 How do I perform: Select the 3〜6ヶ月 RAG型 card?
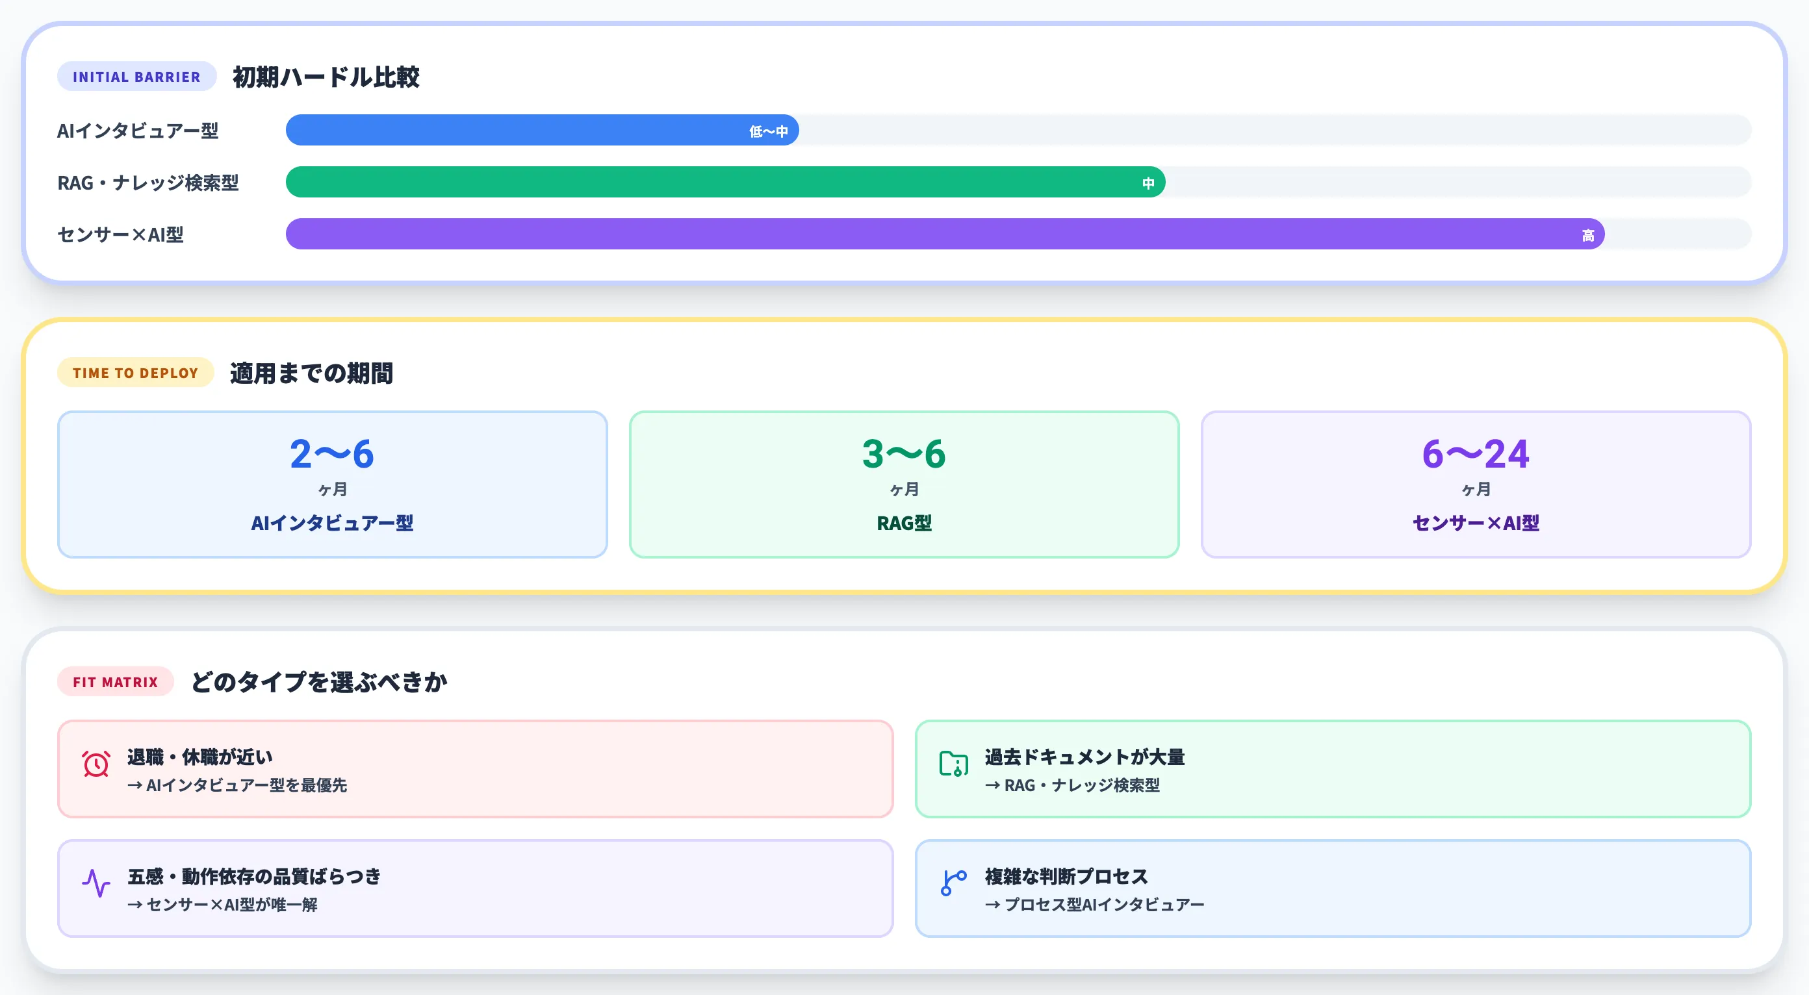[904, 484]
